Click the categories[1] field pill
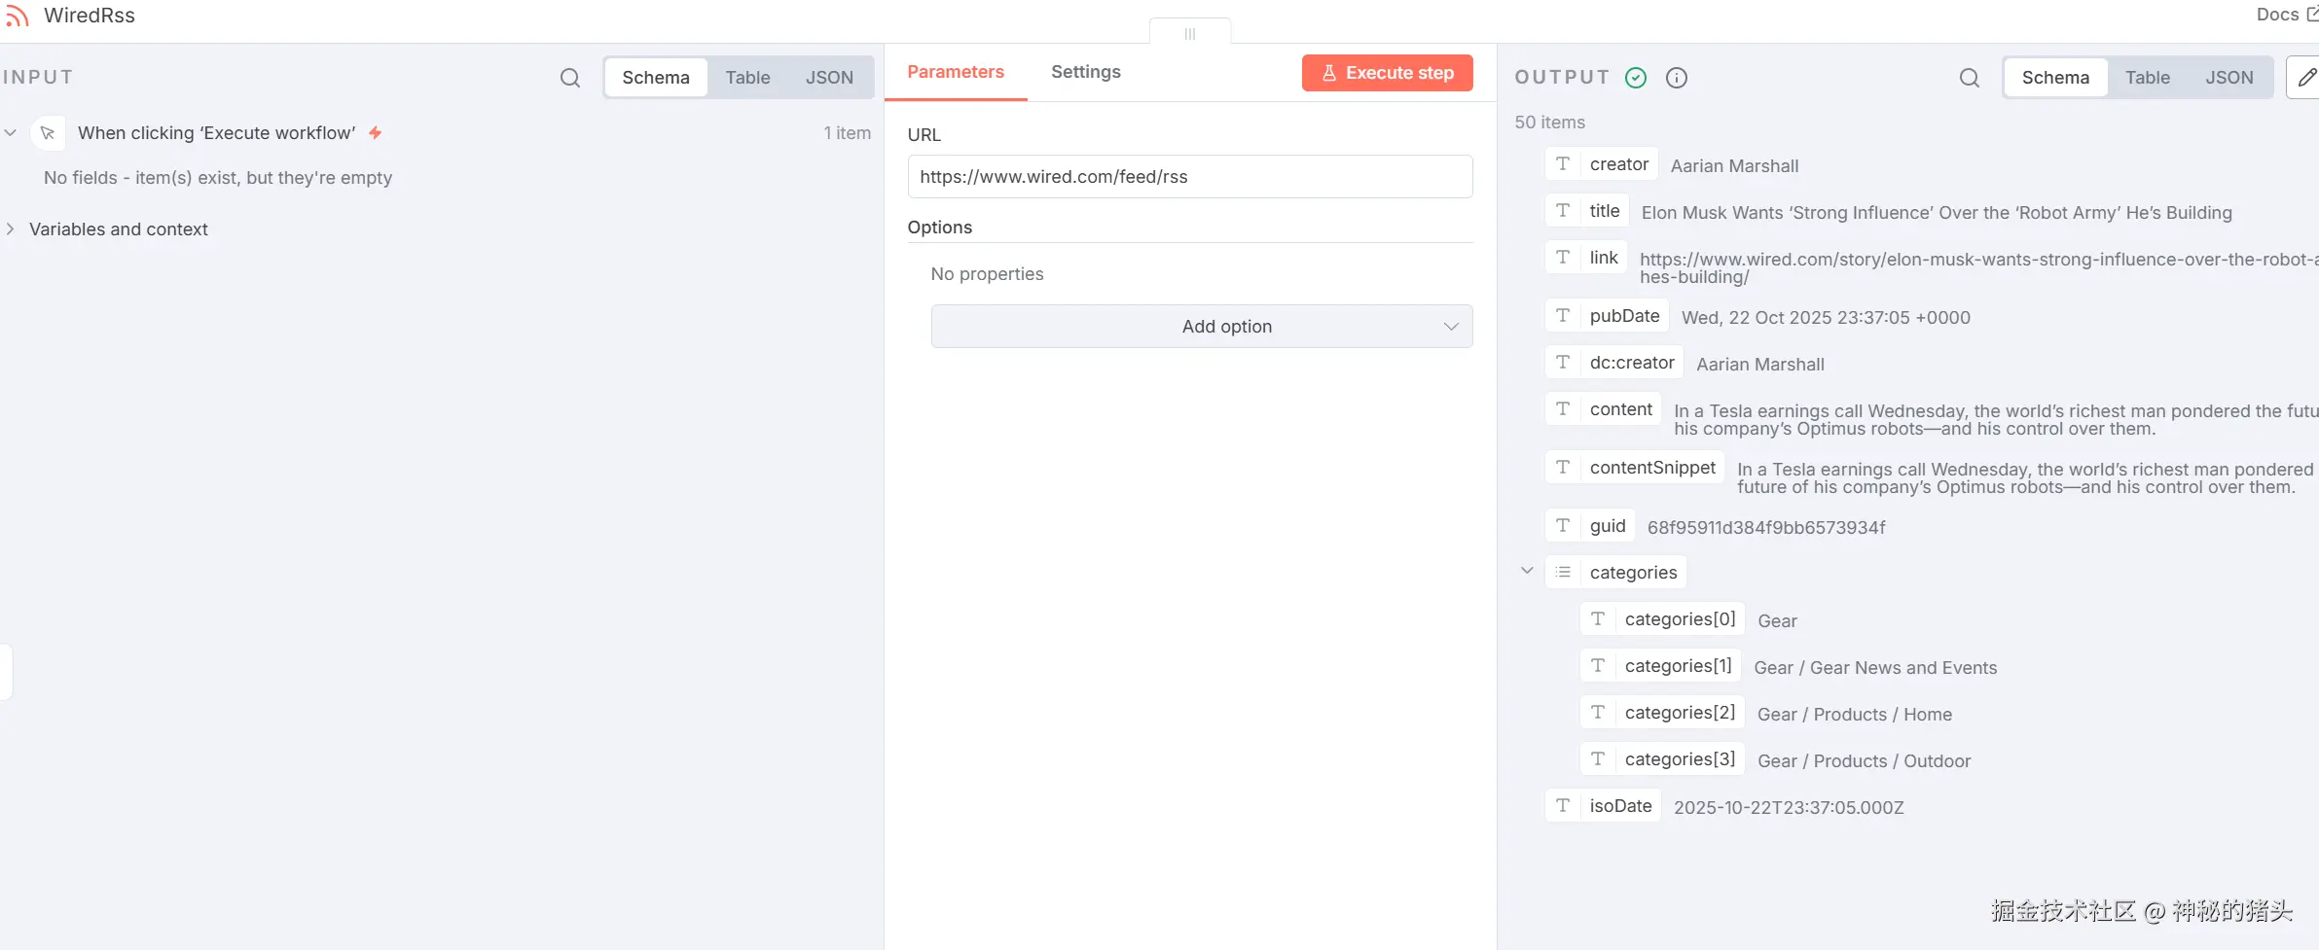The image size is (2319, 950). point(1661,666)
